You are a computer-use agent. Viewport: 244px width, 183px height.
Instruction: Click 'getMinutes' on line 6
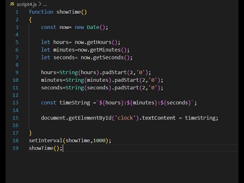coord(105,50)
